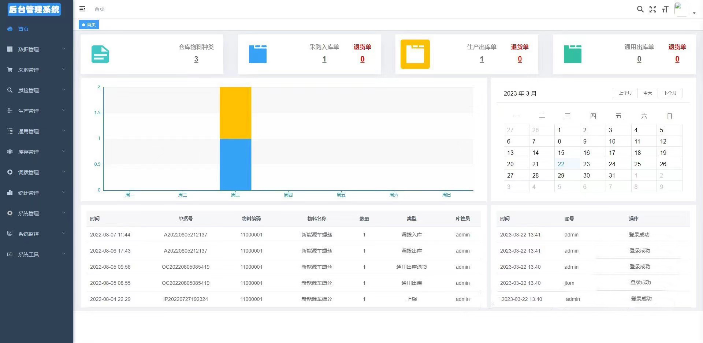Select the 数据管理 sidebar icon
703x343 pixels.
point(10,49)
